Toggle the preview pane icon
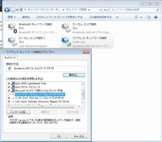The height and width of the screenshot is (142, 162). 148,17
